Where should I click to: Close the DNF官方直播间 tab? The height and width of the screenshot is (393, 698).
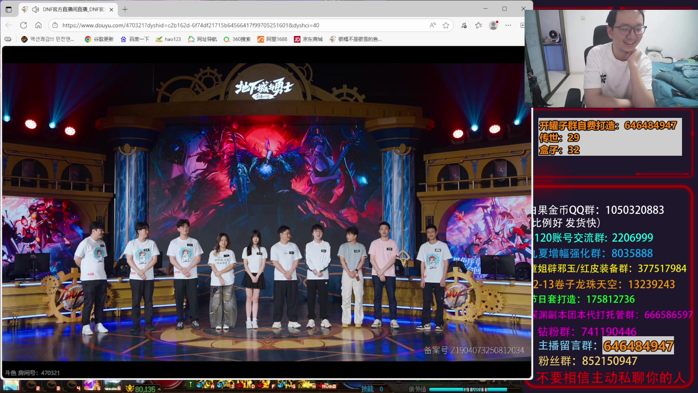click(x=111, y=9)
